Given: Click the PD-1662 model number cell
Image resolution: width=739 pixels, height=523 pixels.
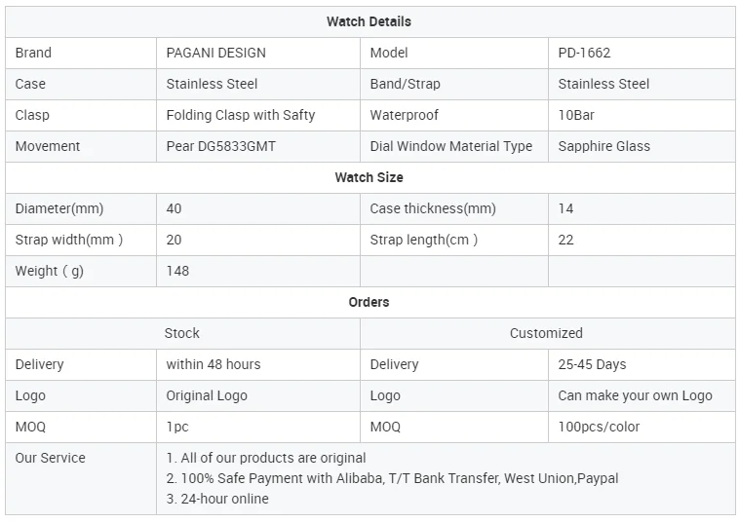Looking at the screenshot, I should tap(584, 53).
